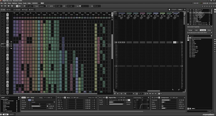Collapse the Favorites device group
Viewport: 216px width, 116px height.
(x=1, y=99)
